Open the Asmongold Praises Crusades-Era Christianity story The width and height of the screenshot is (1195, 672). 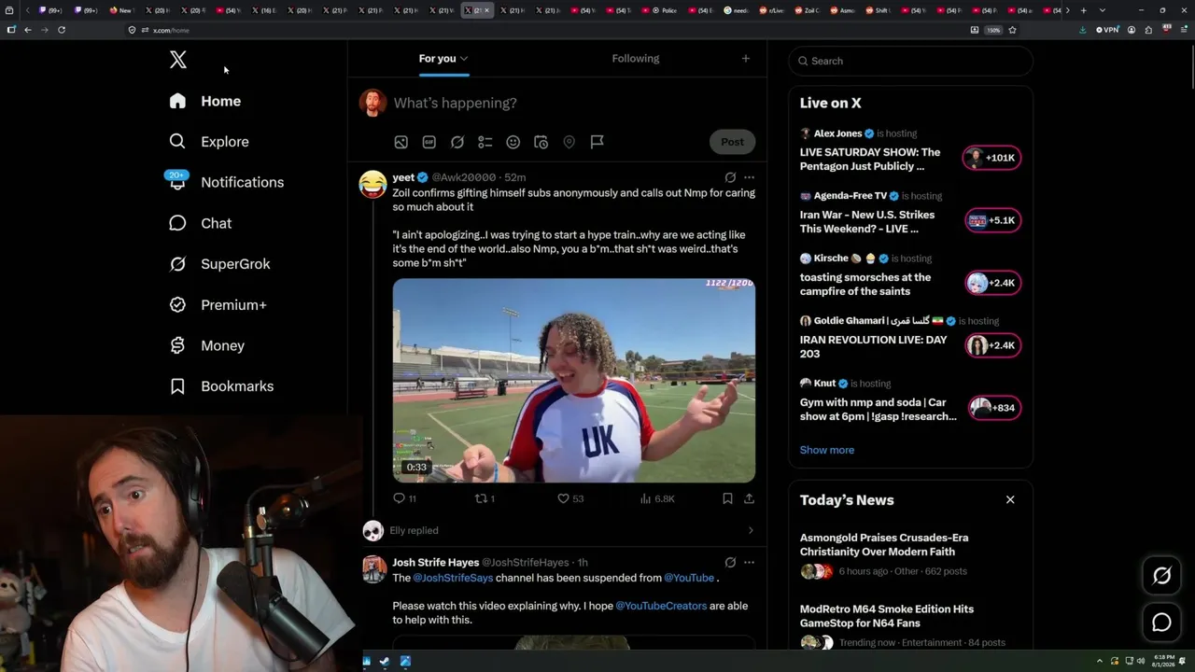[x=884, y=544]
